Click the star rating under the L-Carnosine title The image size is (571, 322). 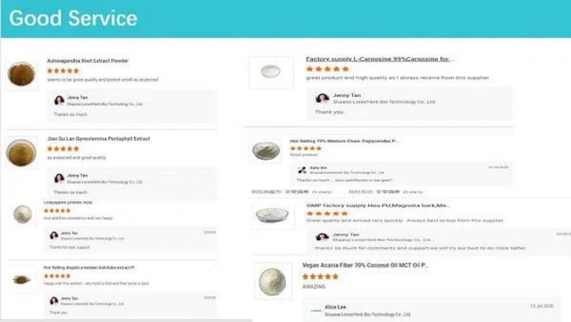click(x=327, y=68)
